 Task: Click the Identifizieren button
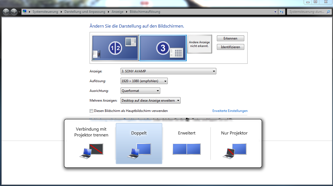pyautogui.click(x=231, y=47)
